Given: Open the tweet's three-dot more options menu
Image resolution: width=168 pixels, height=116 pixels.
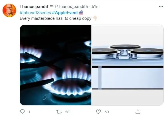Looking at the screenshot, I should [x=161, y=7].
